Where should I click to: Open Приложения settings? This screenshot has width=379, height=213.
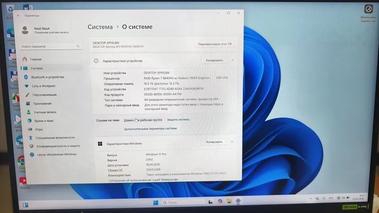pos(42,103)
